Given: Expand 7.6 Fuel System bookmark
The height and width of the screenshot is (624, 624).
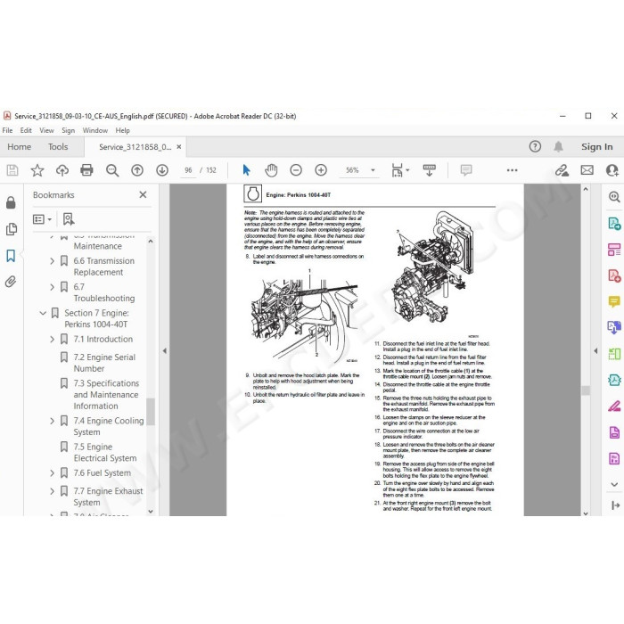Looking at the screenshot, I should click(x=52, y=472).
